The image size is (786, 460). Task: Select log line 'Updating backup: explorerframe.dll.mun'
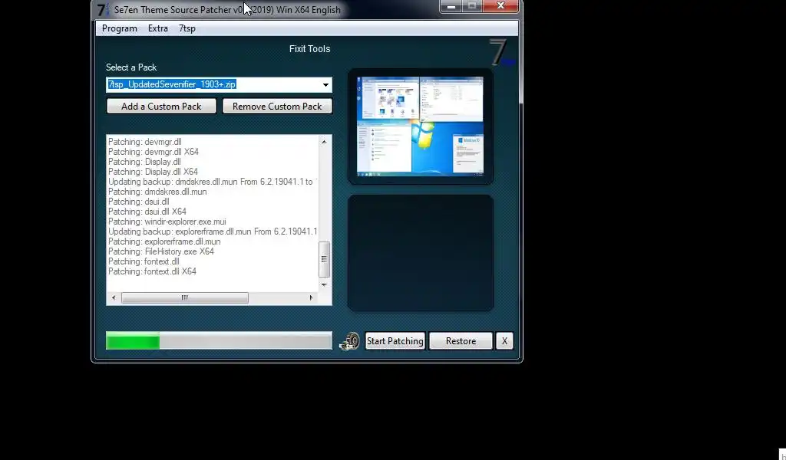(x=213, y=232)
